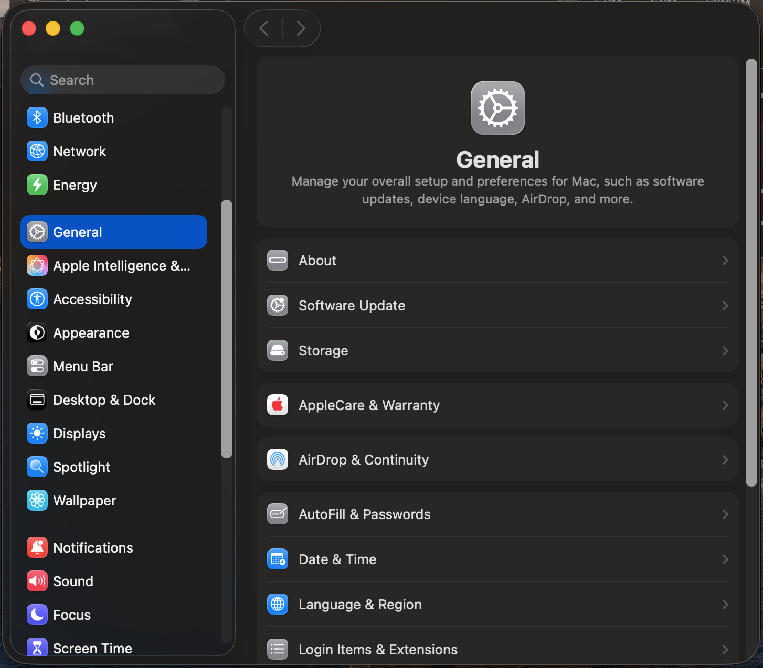The height and width of the screenshot is (668, 763).
Task: Click the "About" label text
Action: click(x=317, y=261)
